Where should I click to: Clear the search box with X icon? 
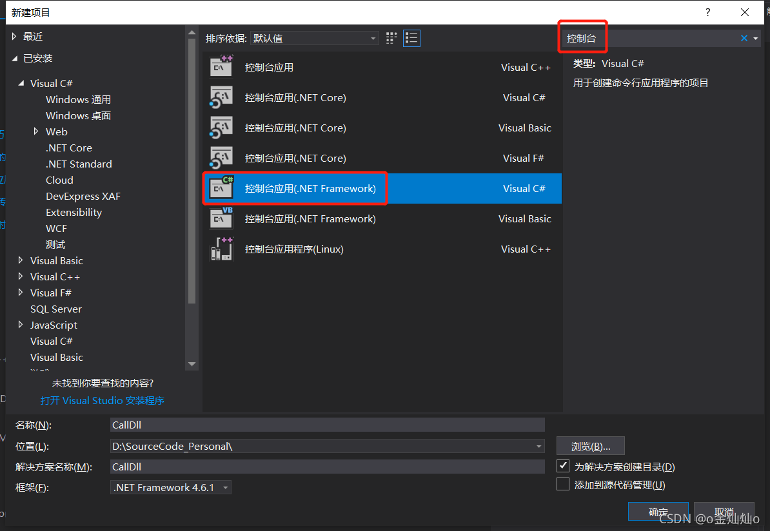(744, 38)
